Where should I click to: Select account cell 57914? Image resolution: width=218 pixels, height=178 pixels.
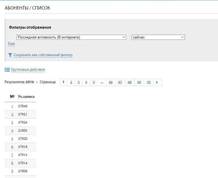[x=23, y=163]
